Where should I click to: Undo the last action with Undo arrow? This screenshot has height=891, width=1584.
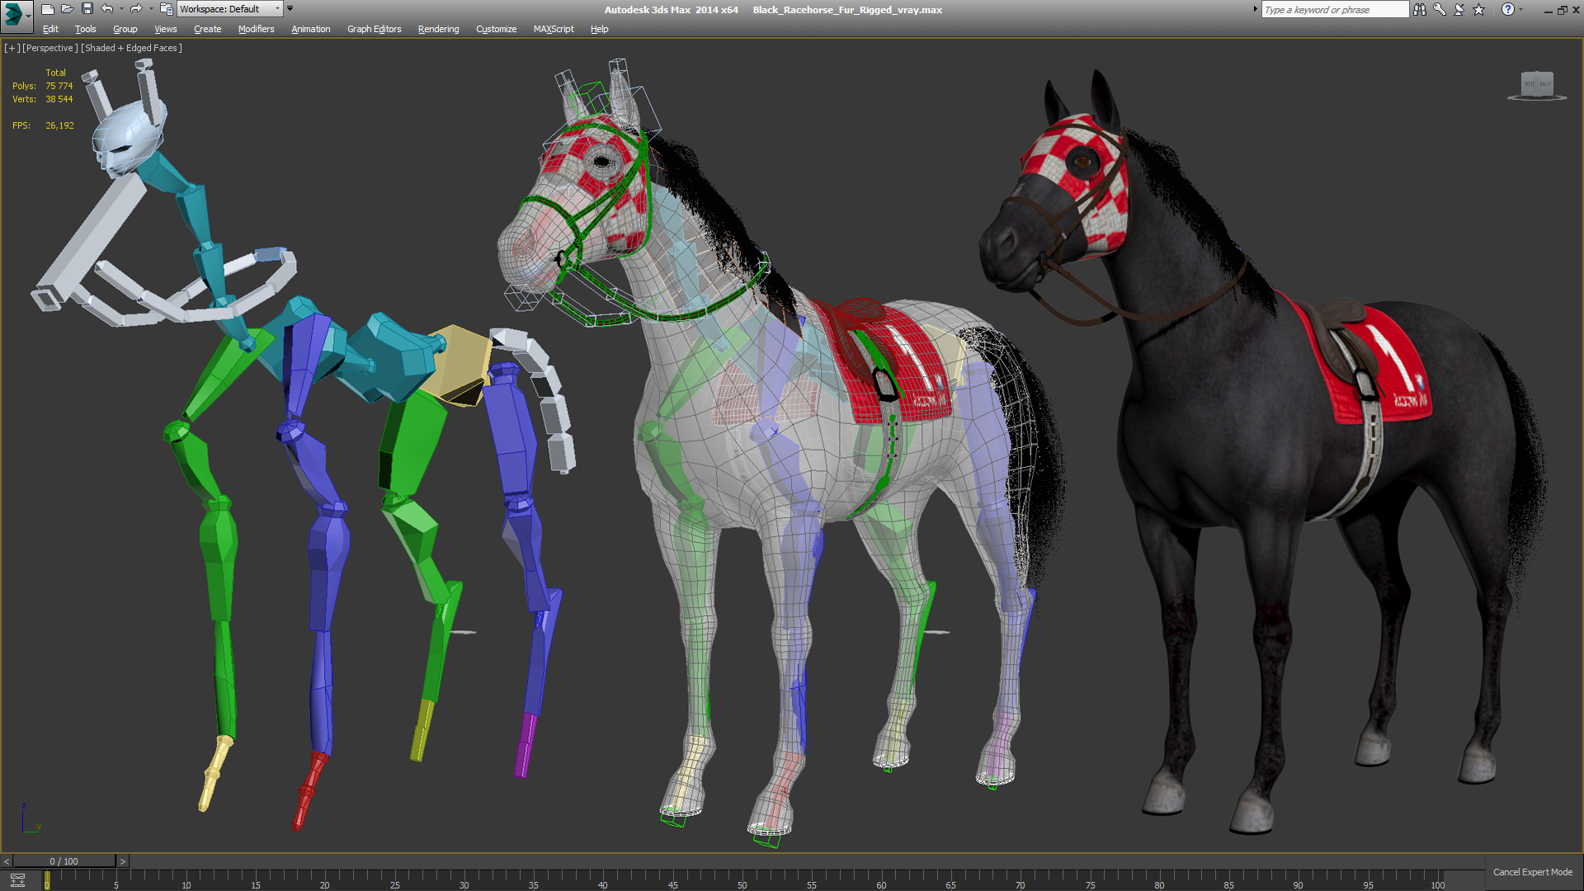point(107,9)
